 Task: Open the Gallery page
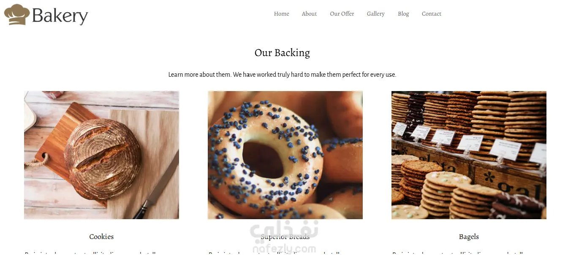coord(375,14)
